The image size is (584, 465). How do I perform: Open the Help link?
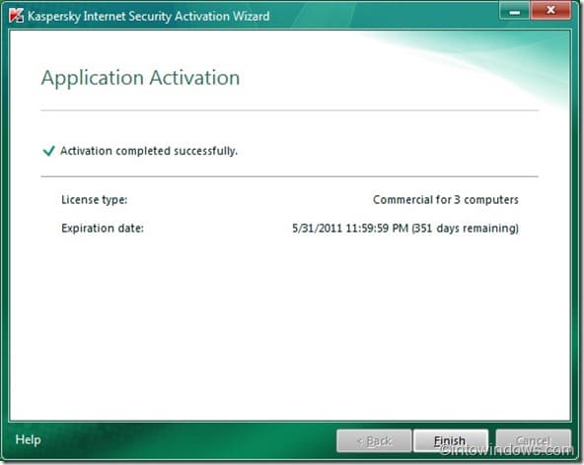[x=28, y=439]
